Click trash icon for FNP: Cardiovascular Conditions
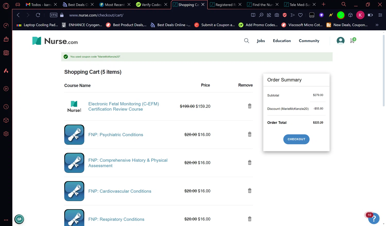The image size is (386, 226). pyautogui.click(x=249, y=191)
